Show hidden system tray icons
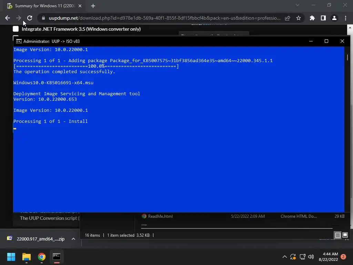The image size is (353, 265). point(284,257)
